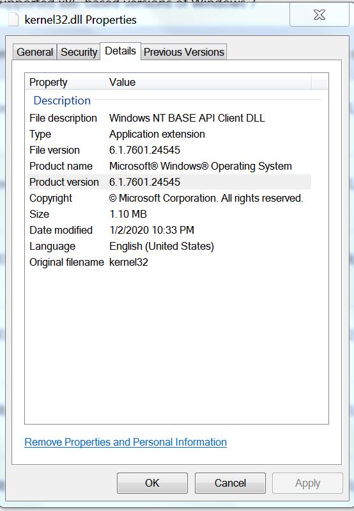Select value 'Windows NT BASE API Client DLL'

(187, 118)
